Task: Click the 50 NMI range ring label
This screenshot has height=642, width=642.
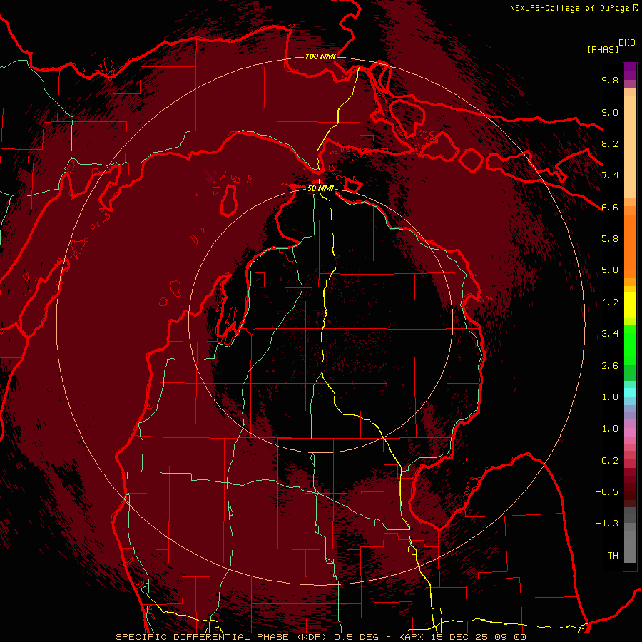Action: (320, 188)
